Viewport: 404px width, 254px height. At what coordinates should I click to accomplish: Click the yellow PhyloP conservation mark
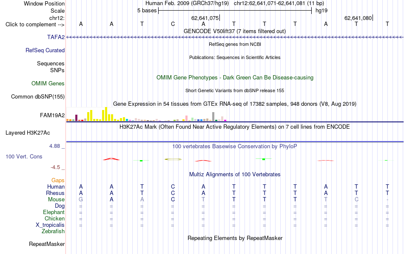click(173, 159)
